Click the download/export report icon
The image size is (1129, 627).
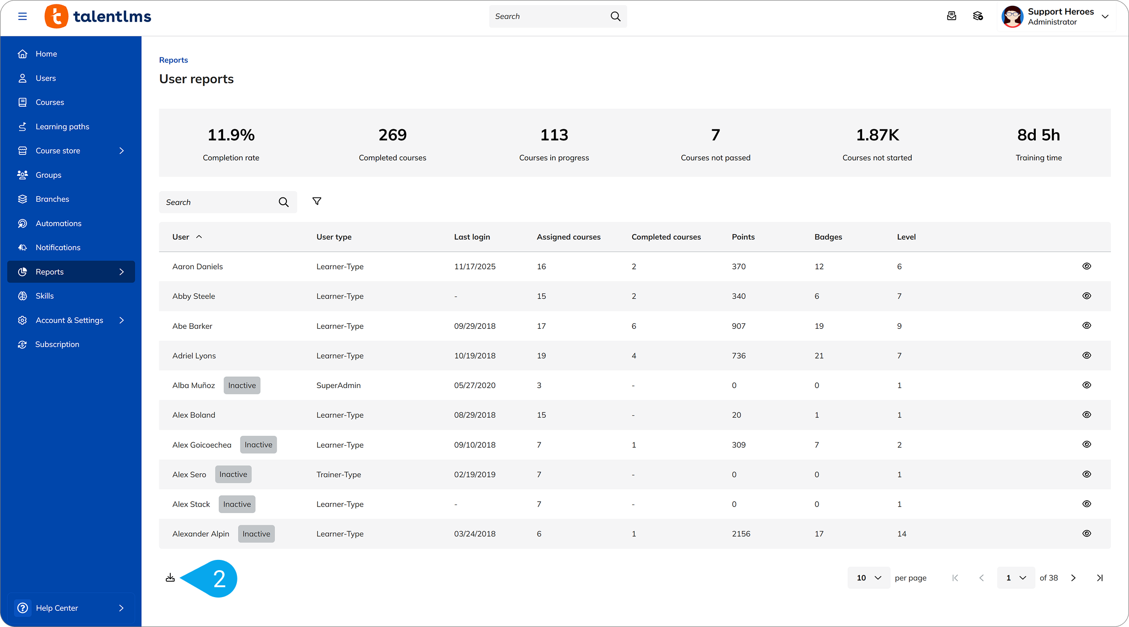coord(170,578)
